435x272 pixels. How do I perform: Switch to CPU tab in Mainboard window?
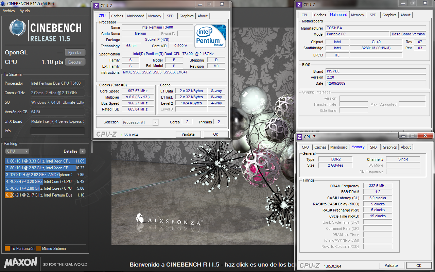305,15
